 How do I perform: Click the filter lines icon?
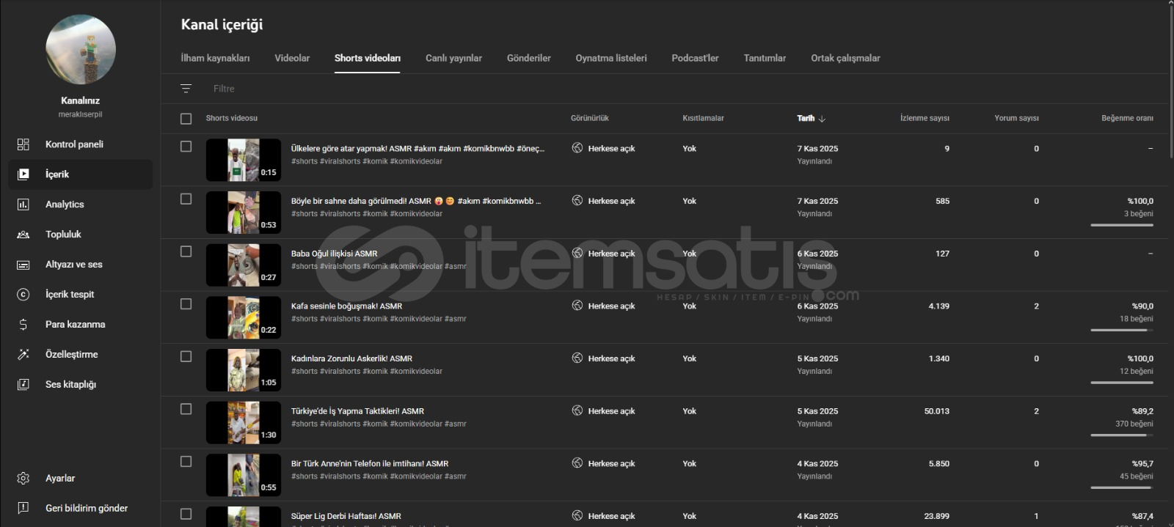(186, 89)
